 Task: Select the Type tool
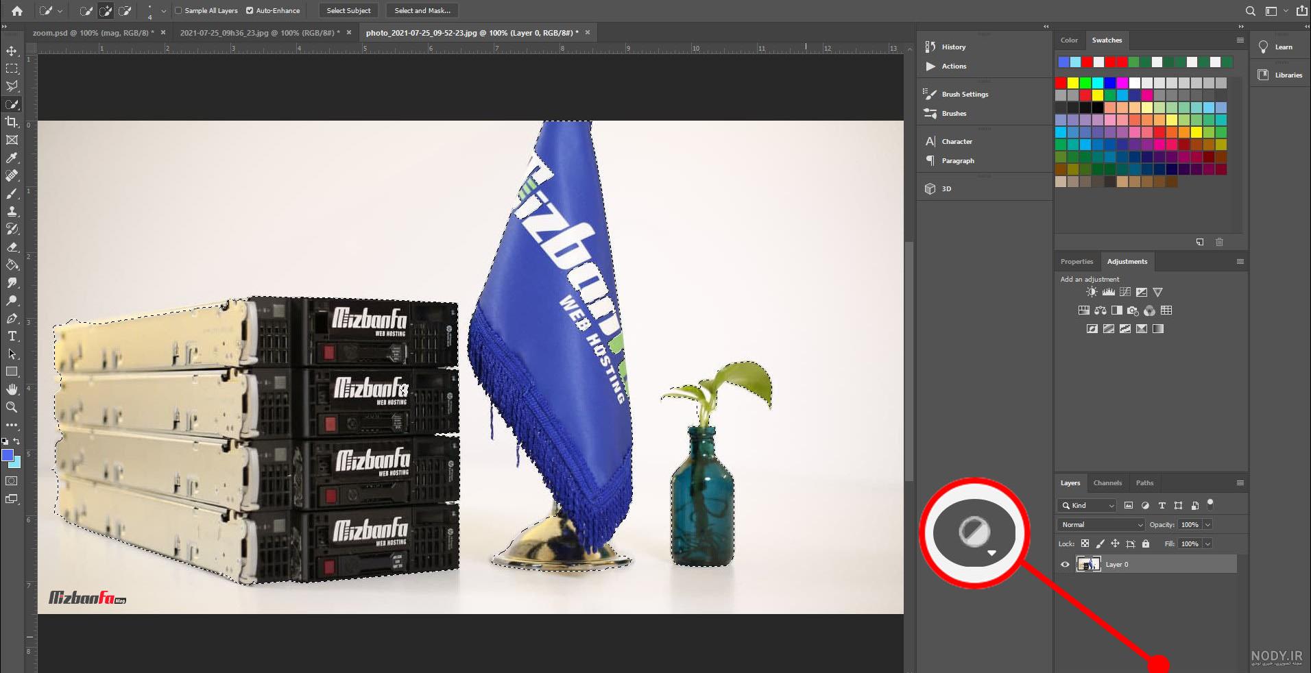pos(12,336)
